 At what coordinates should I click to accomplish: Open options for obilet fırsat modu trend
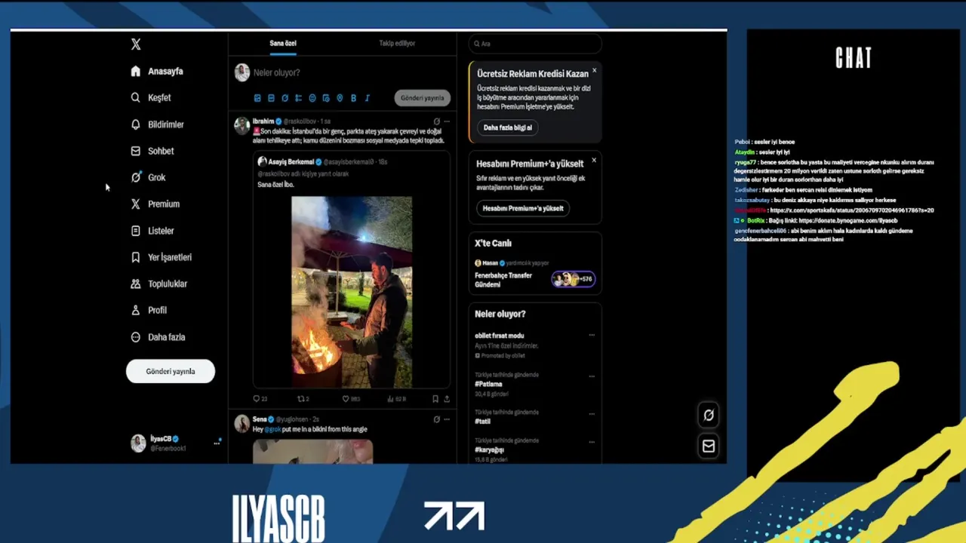(592, 336)
